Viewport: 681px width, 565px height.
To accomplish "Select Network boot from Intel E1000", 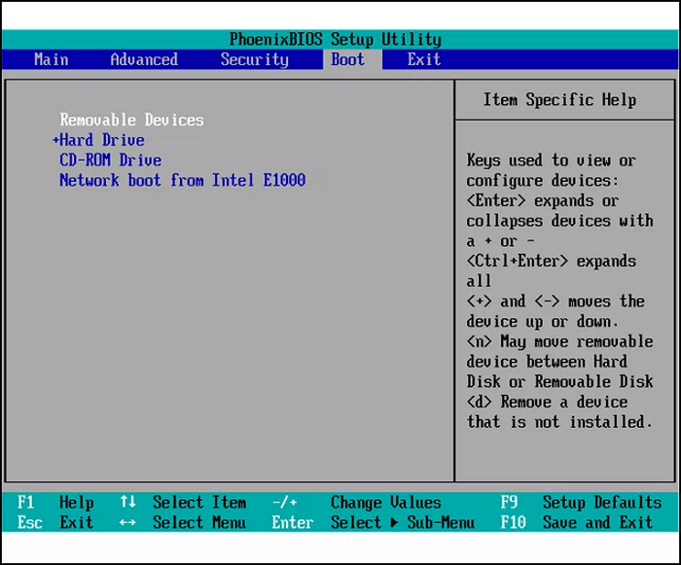I will (182, 180).
